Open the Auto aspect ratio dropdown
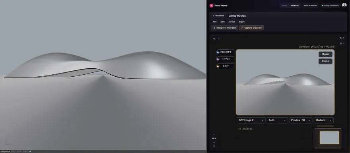Viewport: 350px width, 153px height. pyautogui.click(x=277, y=120)
